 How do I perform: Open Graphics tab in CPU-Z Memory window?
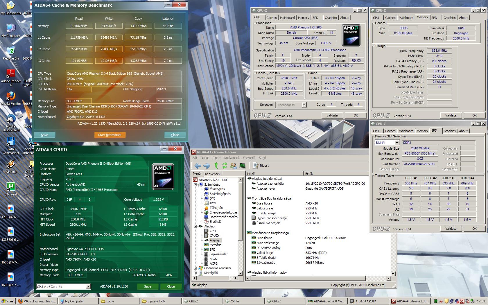[x=449, y=18]
